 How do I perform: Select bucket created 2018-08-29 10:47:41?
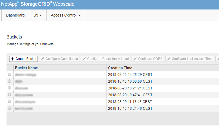point(10,95)
